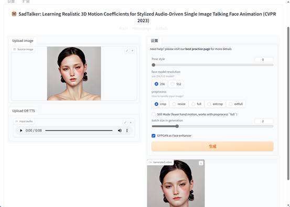Click the 'preprocess' label

tap(159, 92)
